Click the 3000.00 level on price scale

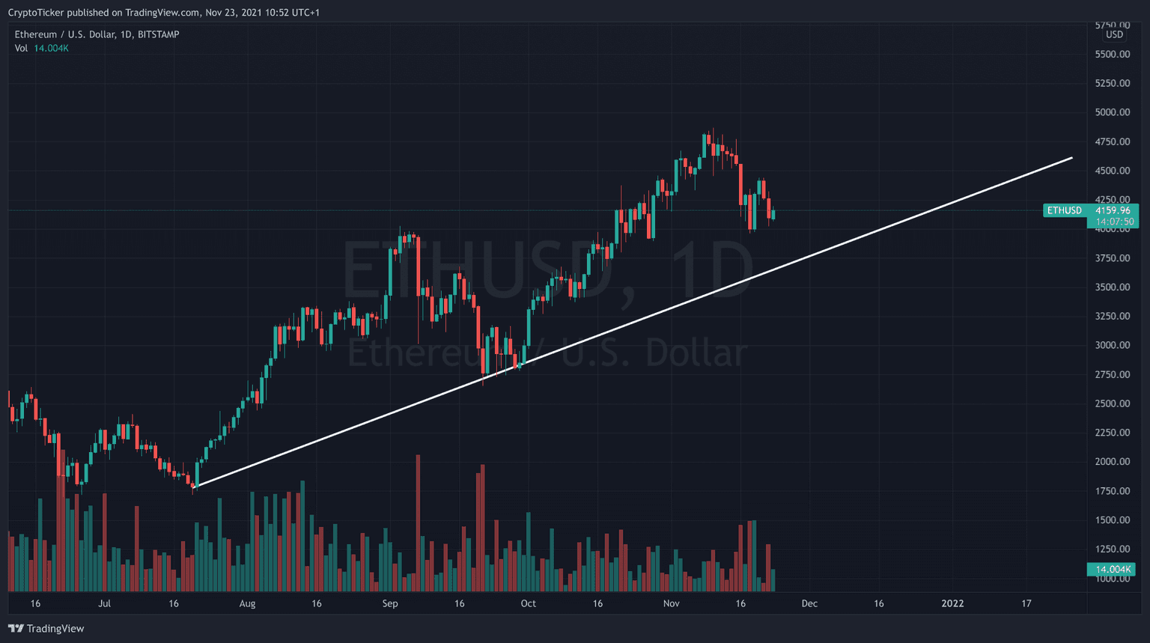(x=1112, y=345)
